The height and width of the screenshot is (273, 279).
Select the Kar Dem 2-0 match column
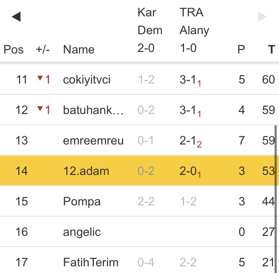(150, 30)
